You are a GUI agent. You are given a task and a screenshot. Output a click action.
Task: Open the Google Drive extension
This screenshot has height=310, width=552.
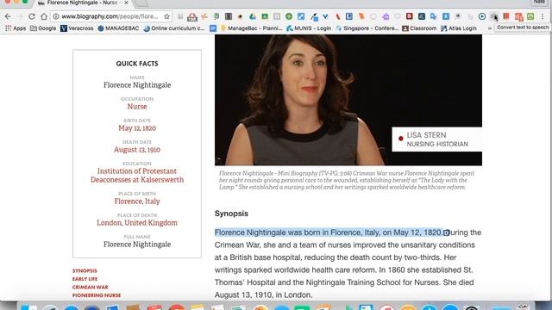click(253, 16)
